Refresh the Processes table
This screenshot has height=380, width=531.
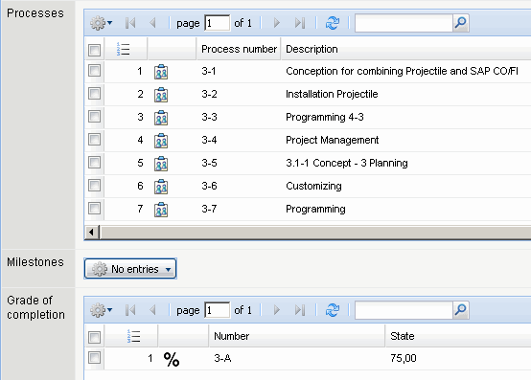[333, 23]
